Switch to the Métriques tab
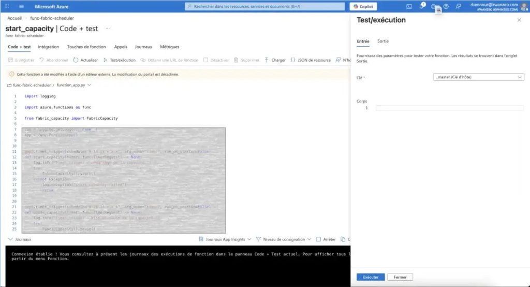This screenshot has width=530, height=287. pos(170,47)
